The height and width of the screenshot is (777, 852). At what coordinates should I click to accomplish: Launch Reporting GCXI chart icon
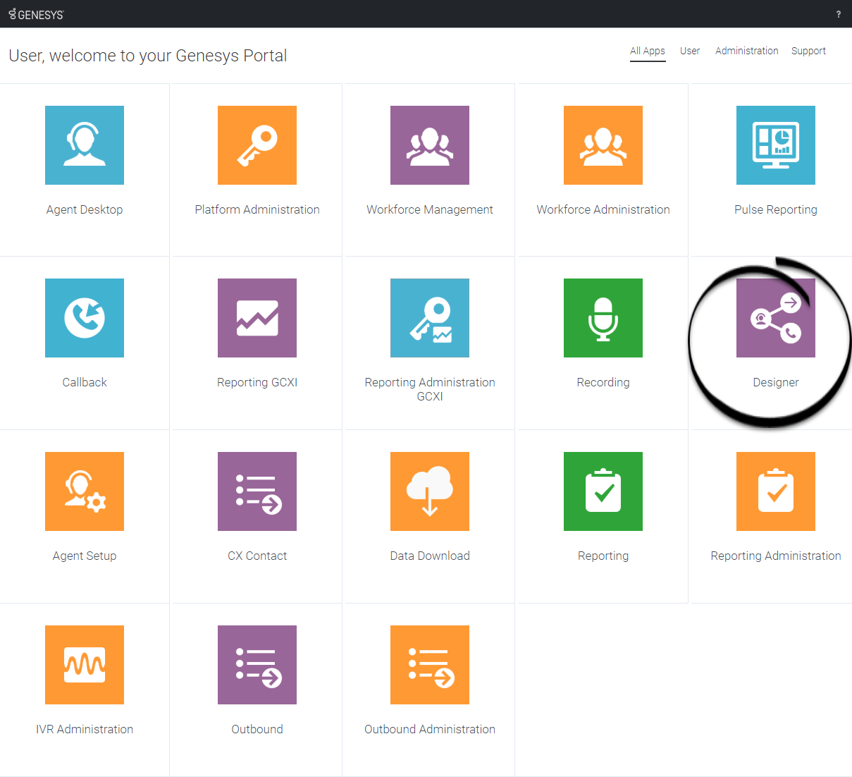(257, 318)
